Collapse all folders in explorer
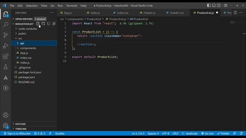 click(54, 24)
